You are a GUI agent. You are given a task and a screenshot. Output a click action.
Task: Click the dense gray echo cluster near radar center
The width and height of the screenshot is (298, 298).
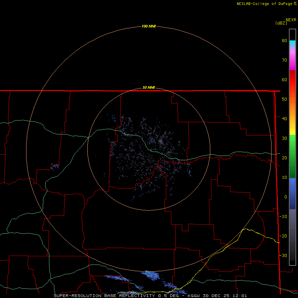[x=161, y=141]
